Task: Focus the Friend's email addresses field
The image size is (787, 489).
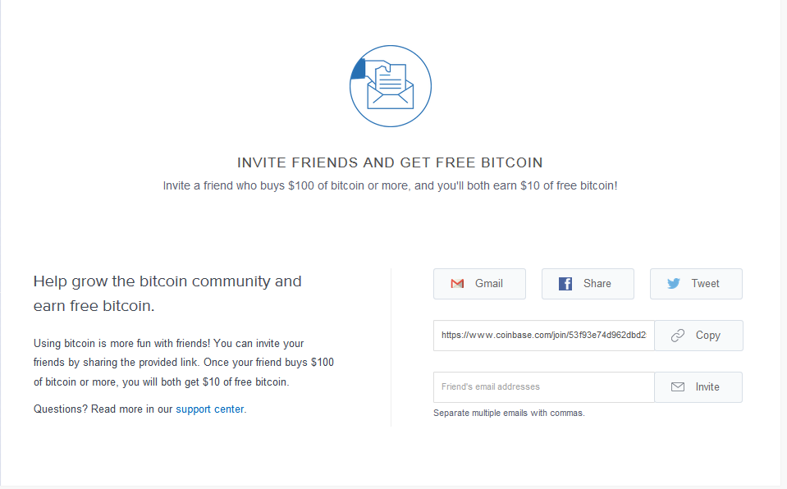Action: coord(543,387)
